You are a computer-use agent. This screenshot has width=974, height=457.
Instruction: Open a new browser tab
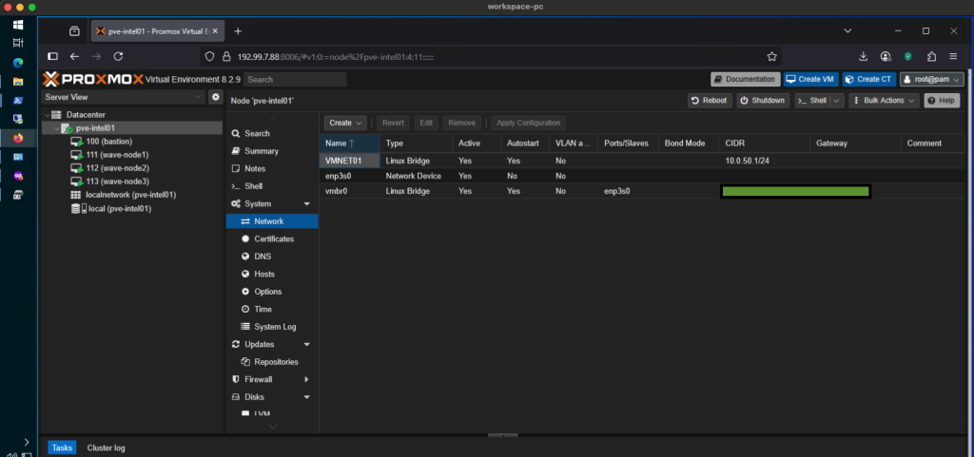click(x=237, y=31)
